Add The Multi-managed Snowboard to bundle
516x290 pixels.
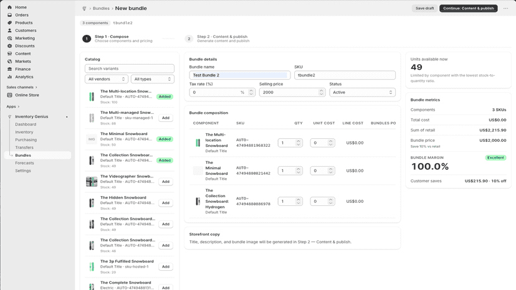pyautogui.click(x=166, y=118)
